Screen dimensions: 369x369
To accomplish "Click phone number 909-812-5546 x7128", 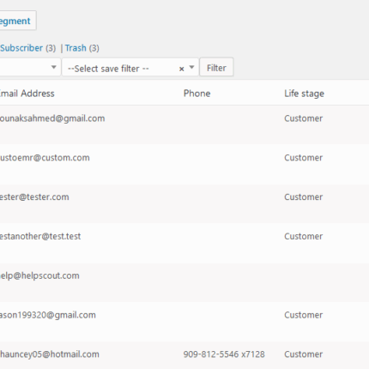I will pyautogui.click(x=224, y=354).
